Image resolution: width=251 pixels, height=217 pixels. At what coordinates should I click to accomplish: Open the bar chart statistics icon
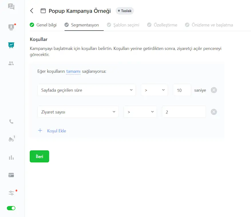pos(11,157)
